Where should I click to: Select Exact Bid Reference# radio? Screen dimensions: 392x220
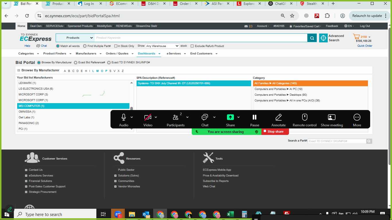(x=75, y=62)
